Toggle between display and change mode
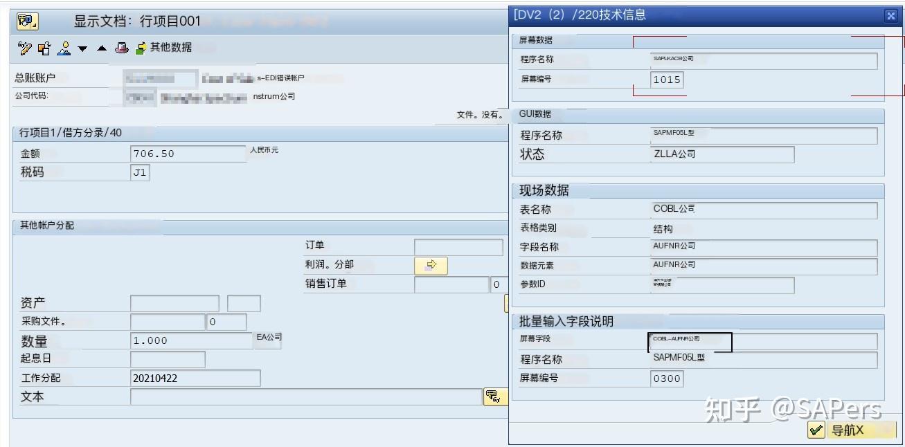Screen dimensions: 905x447 tap(26, 48)
